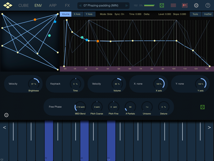Open the help question mark icon
The image size is (214, 161).
tap(208, 5)
